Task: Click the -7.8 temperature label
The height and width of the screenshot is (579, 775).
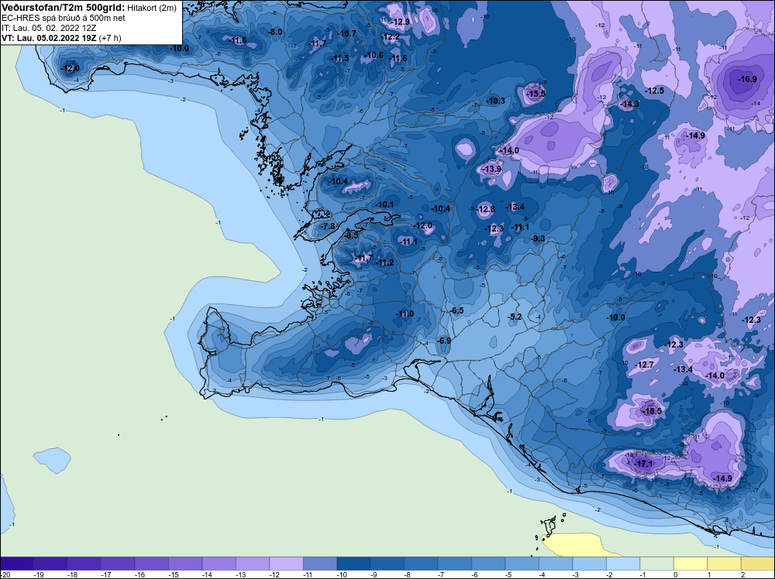Action: (x=328, y=226)
